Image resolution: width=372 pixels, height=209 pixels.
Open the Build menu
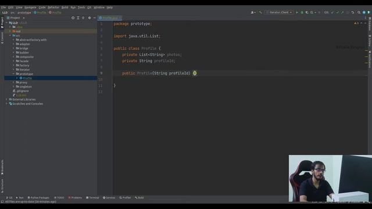click(x=65, y=8)
